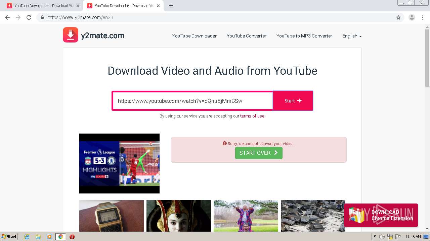Open the terms of use link

click(252, 116)
